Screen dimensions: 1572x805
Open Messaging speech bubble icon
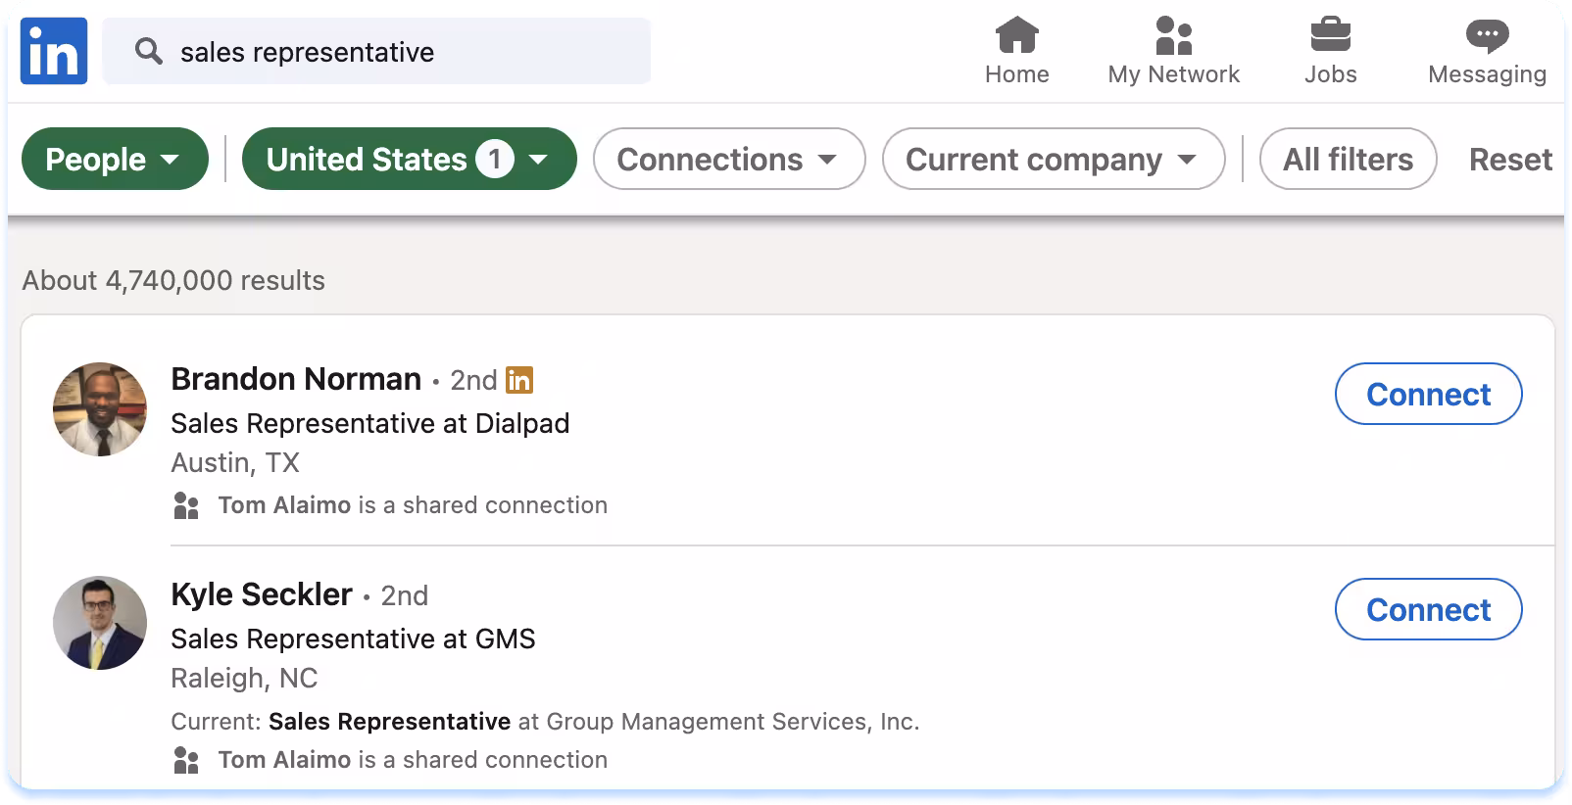pyautogui.click(x=1487, y=36)
